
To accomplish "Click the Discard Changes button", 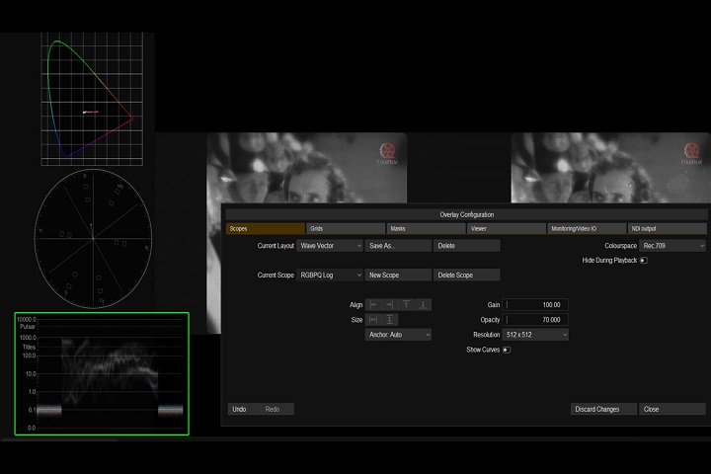I will pos(602,409).
